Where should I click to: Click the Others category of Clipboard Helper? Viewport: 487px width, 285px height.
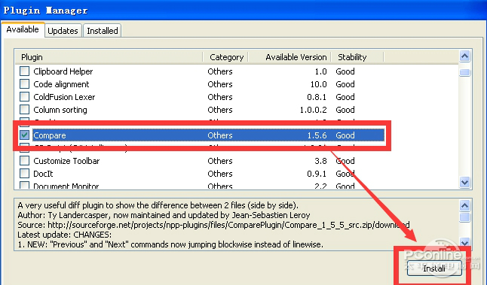tap(220, 71)
